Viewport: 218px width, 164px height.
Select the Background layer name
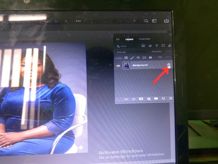(x=140, y=65)
